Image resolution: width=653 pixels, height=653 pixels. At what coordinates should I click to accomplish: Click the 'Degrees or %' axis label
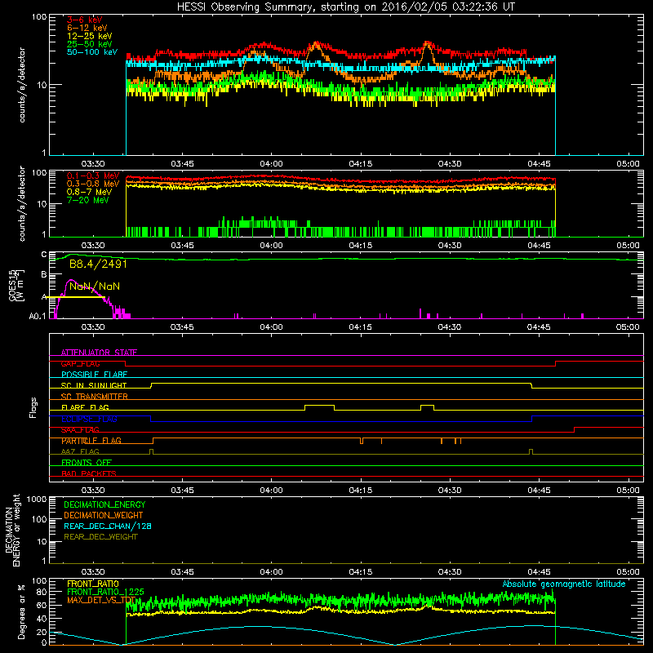click(21, 611)
